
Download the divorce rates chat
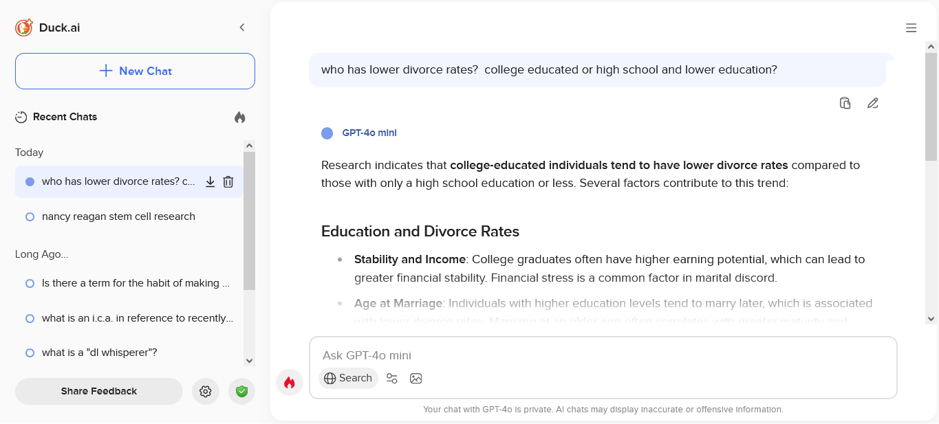coord(211,182)
